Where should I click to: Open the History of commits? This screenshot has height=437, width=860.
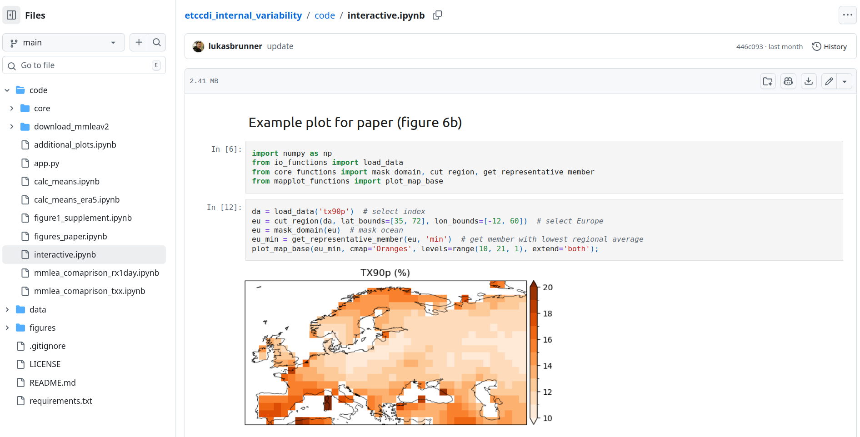(x=830, y=46)
